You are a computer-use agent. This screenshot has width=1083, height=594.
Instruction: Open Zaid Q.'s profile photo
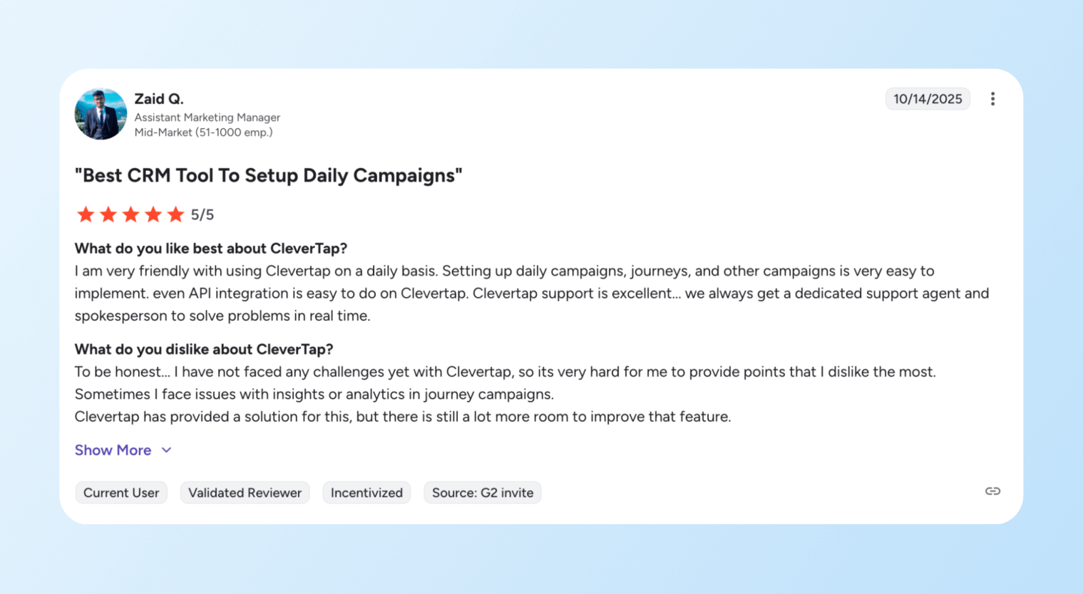pyautogui.click(x=101, y=114)
